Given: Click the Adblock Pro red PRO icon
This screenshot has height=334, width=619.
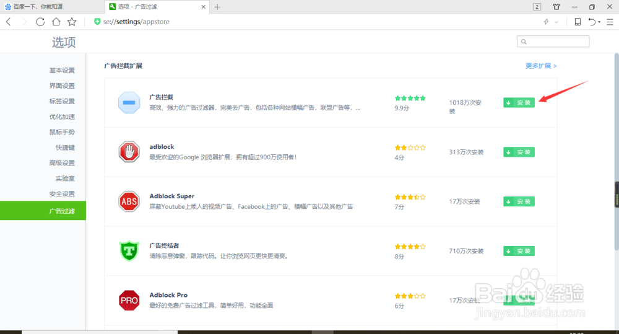Looking at the screenshot, I should point(129,301).
